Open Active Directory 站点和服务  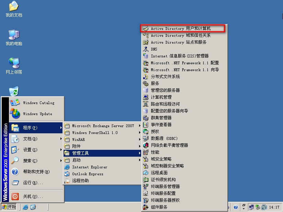184,42
